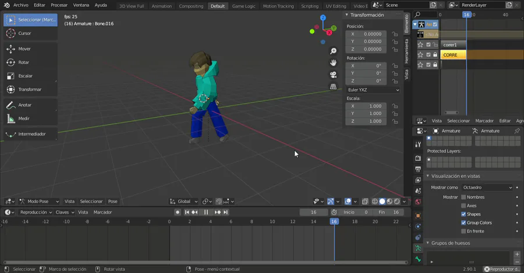
Task: Open Archivo menu
Action: (21, 5)
